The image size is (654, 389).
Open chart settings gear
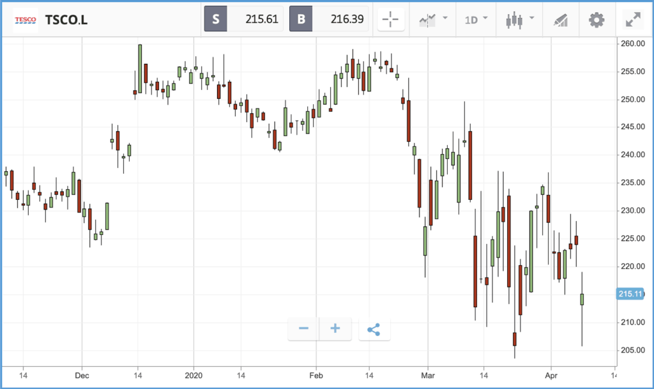[x=597, y=20]
